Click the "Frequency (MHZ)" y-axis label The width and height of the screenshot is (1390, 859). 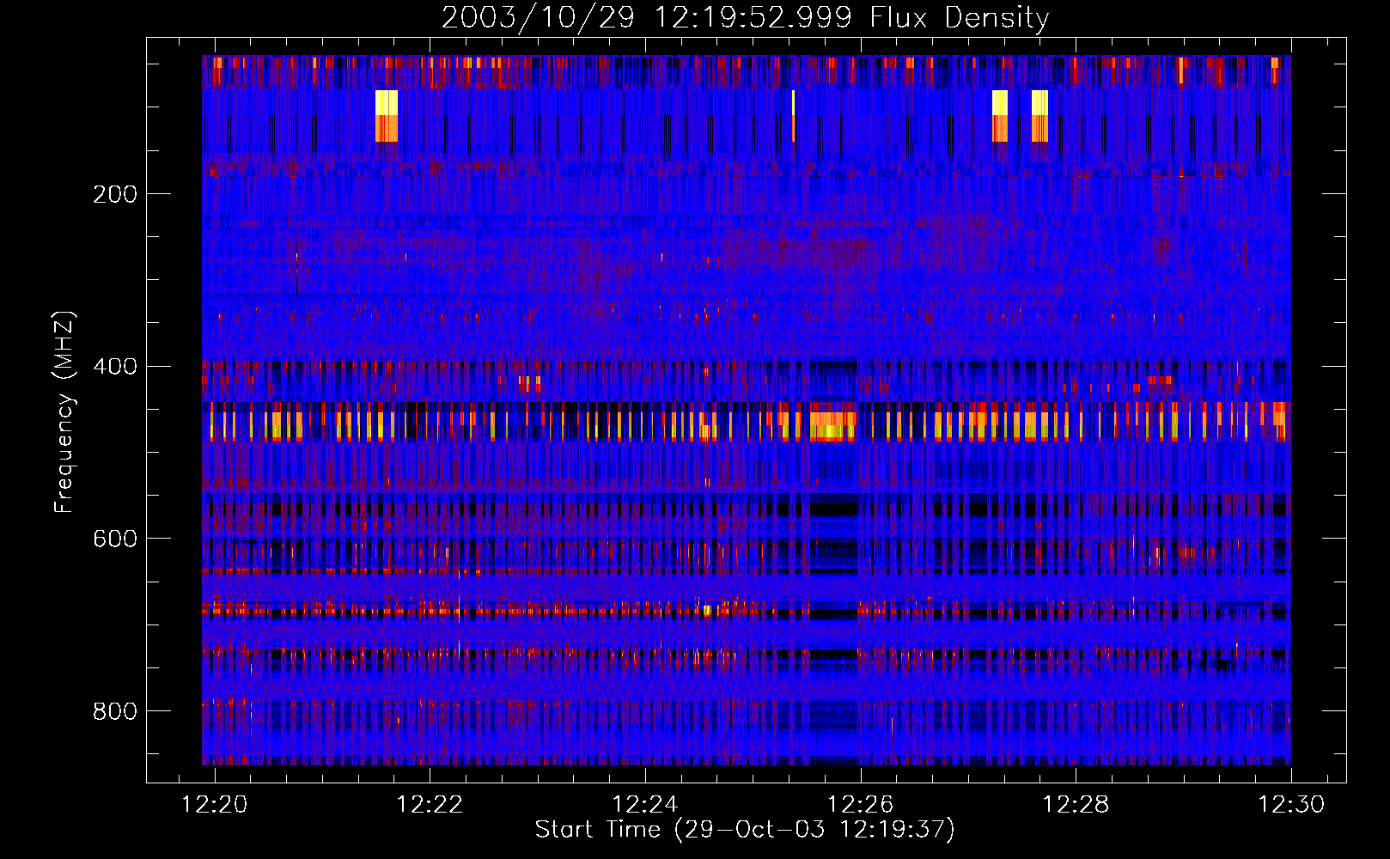tap(64, 411)
